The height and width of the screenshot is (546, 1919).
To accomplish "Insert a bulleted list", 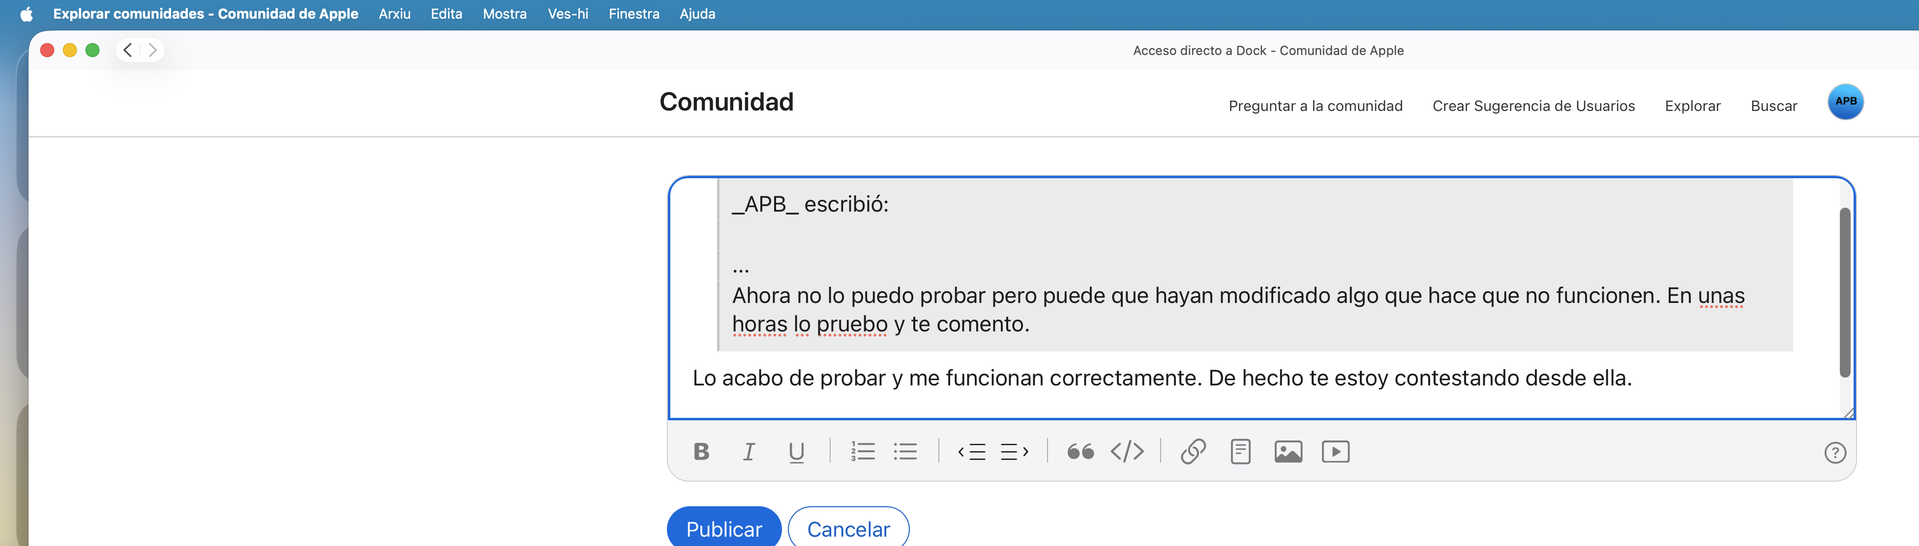I will [905, 452].
